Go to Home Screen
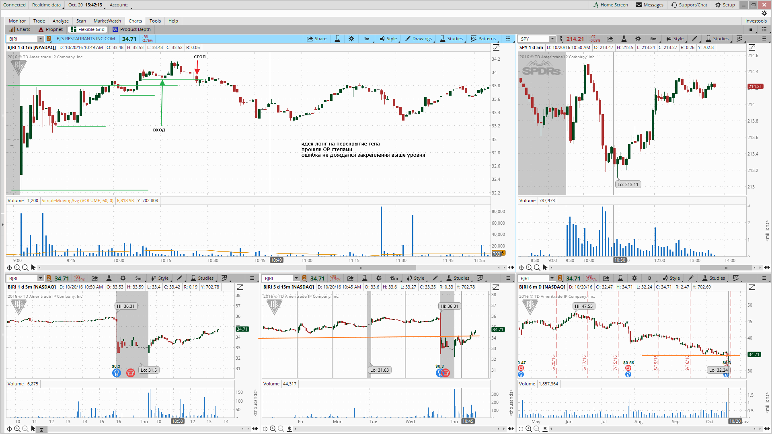 tap(610, 5)
